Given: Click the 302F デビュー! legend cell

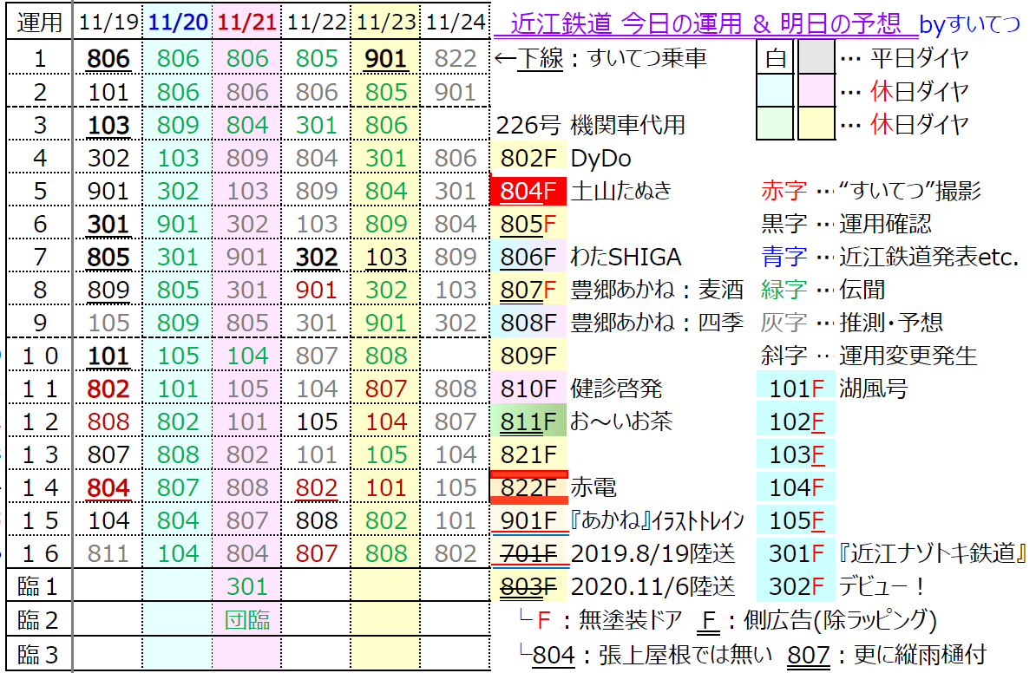Looking at the screenshot, I should pos(797,586).
